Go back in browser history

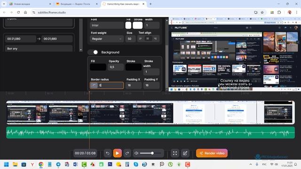tap(4, 12)
